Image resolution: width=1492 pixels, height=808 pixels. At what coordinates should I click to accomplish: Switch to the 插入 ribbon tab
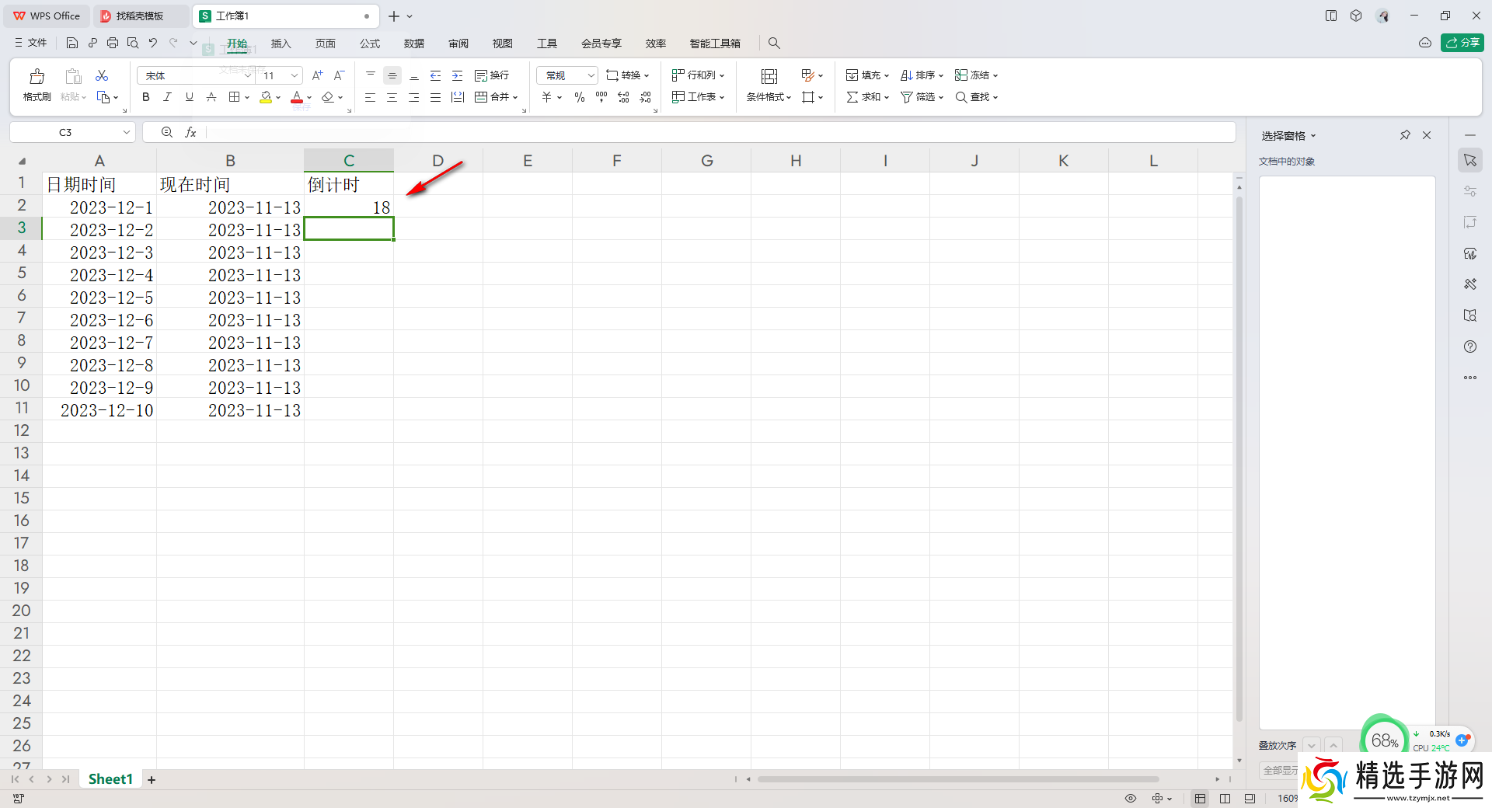[281, 44]
